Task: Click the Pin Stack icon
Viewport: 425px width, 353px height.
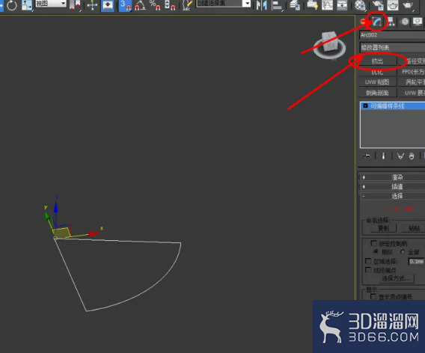Action: click(367, 156)
